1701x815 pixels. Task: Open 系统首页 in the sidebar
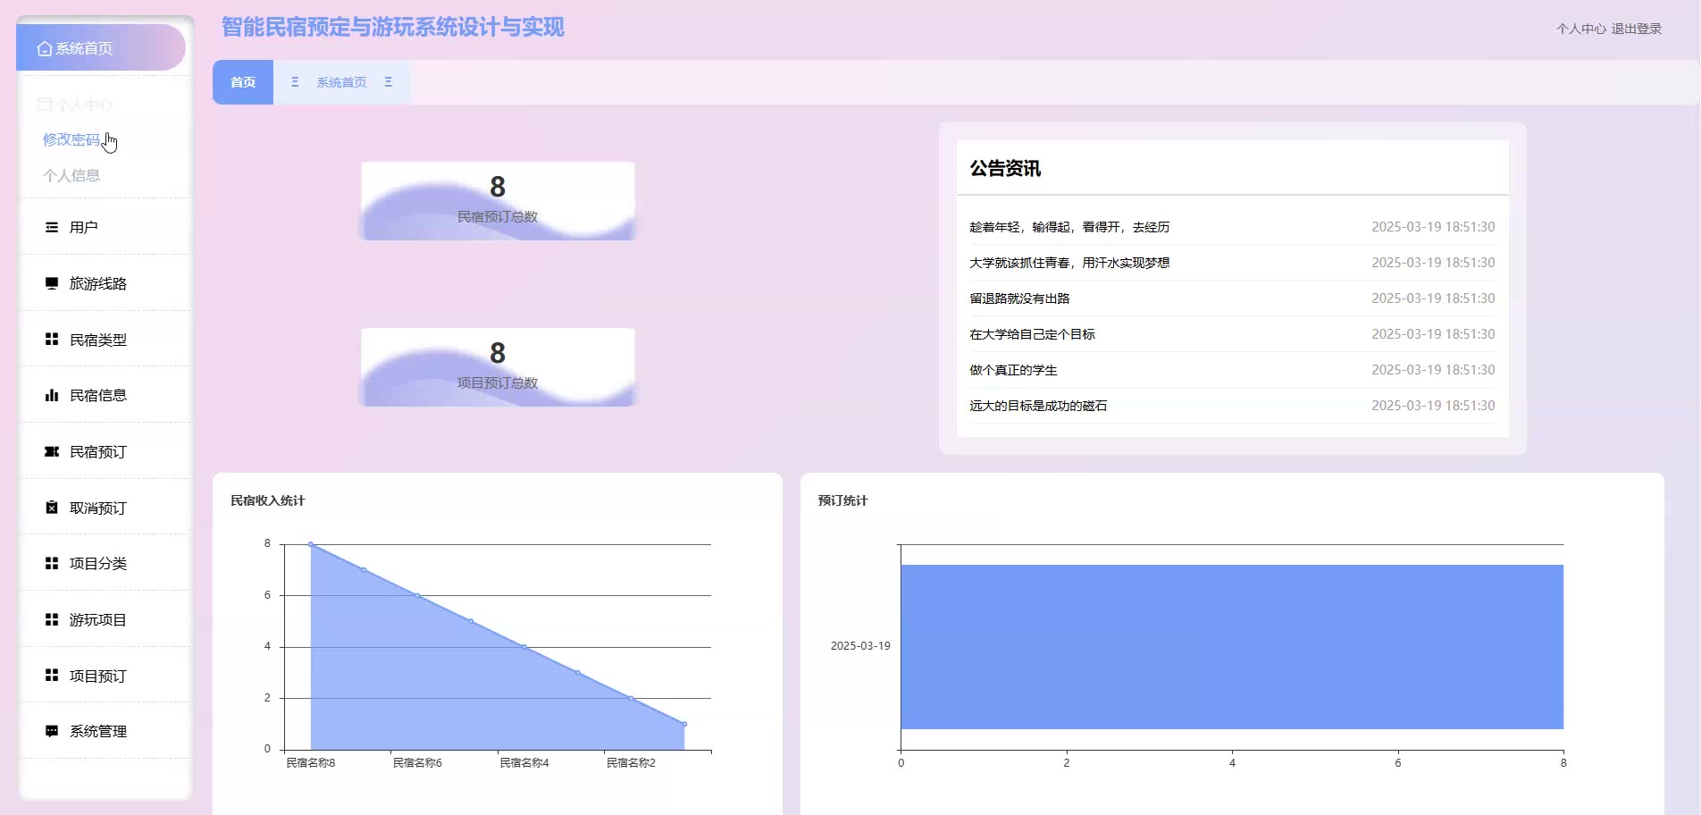click(101, 48)
